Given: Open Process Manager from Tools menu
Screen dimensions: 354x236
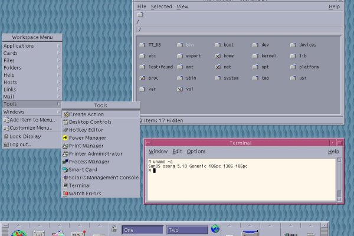Looking at the screenshot, I should pyautogui.click(x=65, y=162).
